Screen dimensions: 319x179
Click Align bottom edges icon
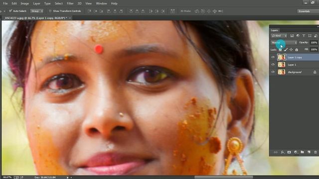[x=101, y=11]
